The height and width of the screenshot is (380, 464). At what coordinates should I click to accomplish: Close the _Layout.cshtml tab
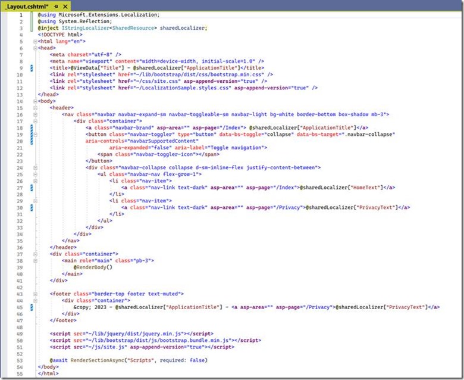point(65,6)
